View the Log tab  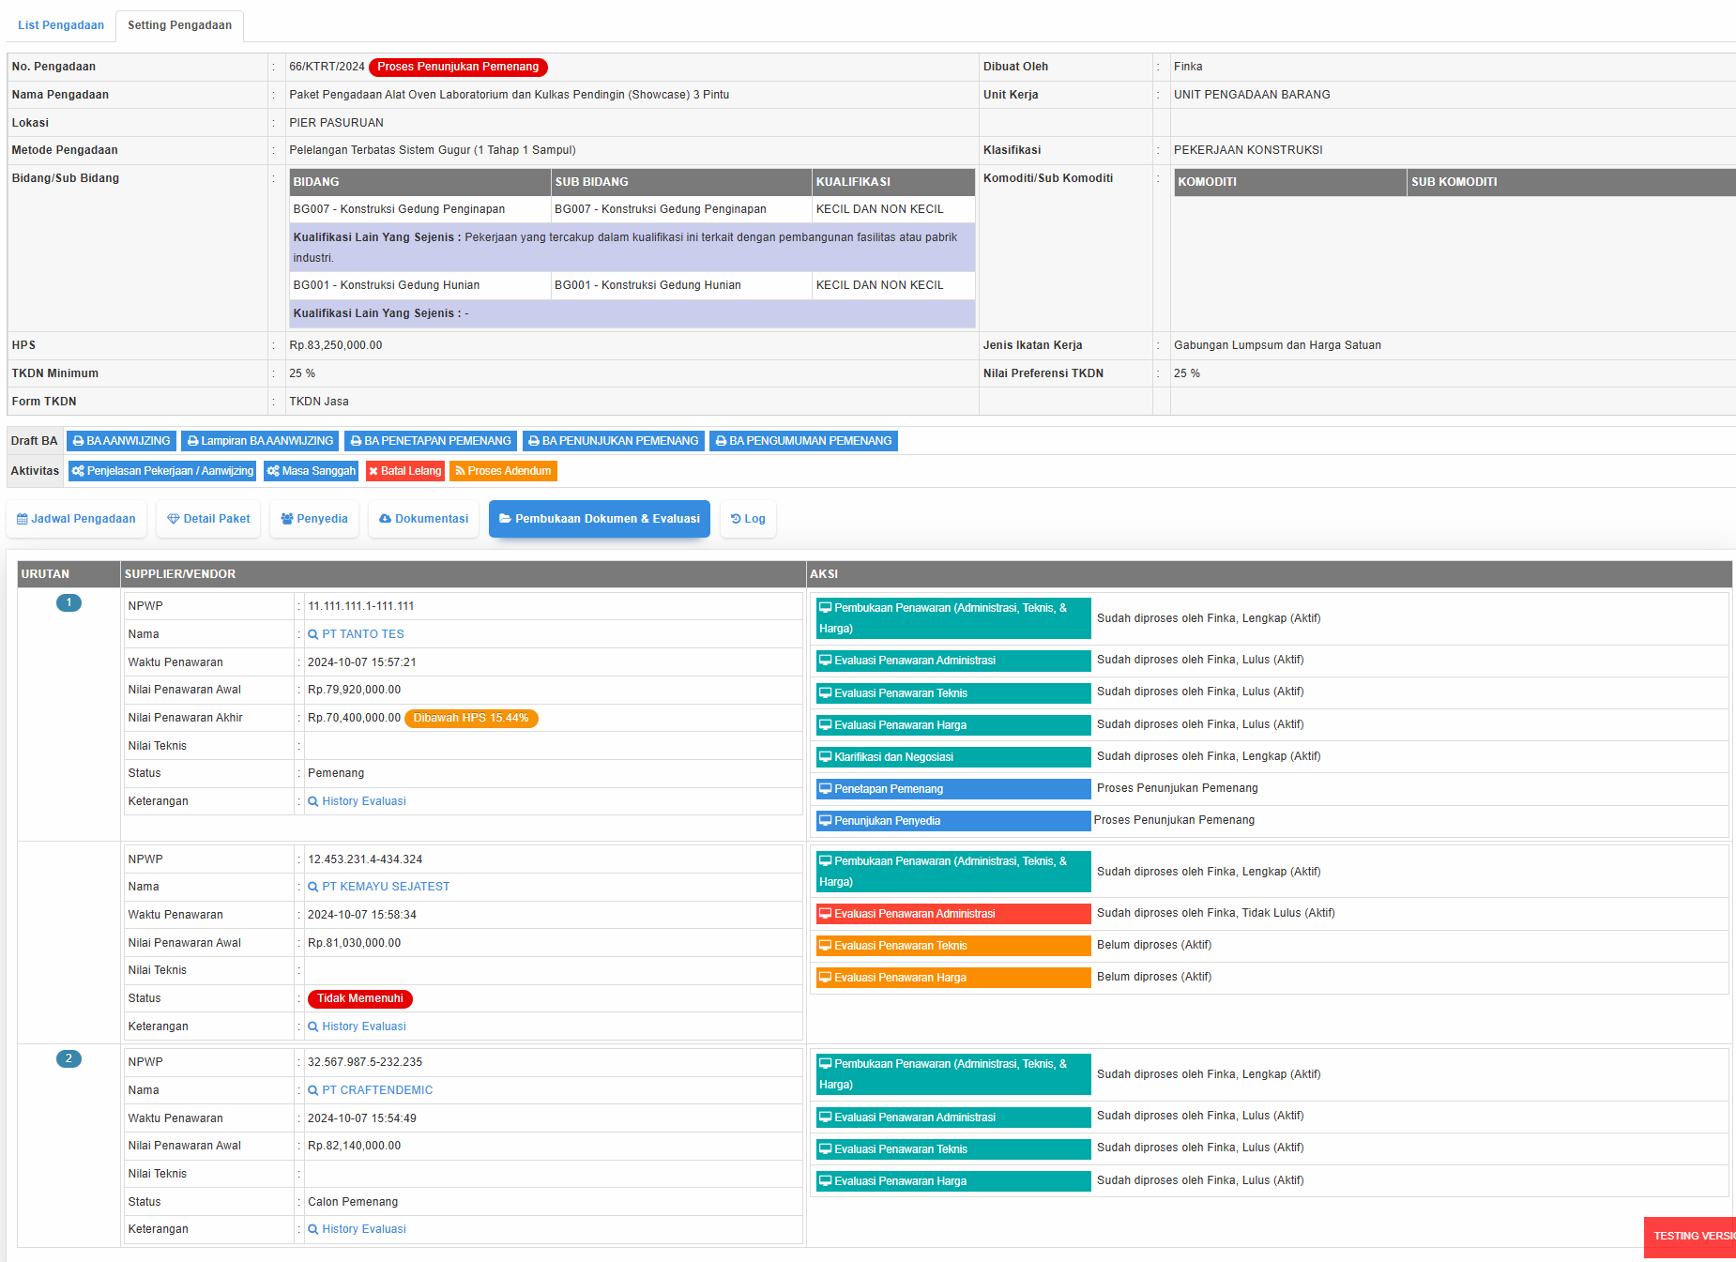click(748, 519)
